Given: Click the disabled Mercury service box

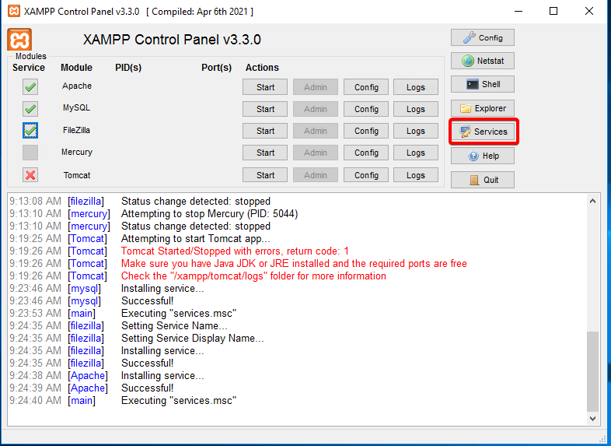Looking at the screenshot, I should tap(30, 153).
